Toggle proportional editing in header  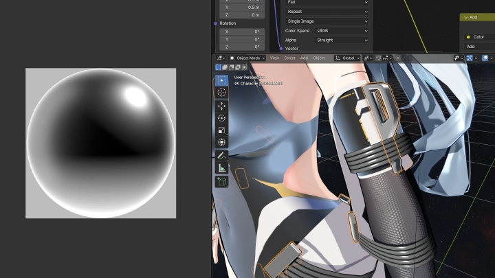(x=398, y=58)
